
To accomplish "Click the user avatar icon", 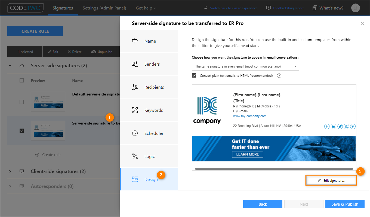I will tap(356, 8).
